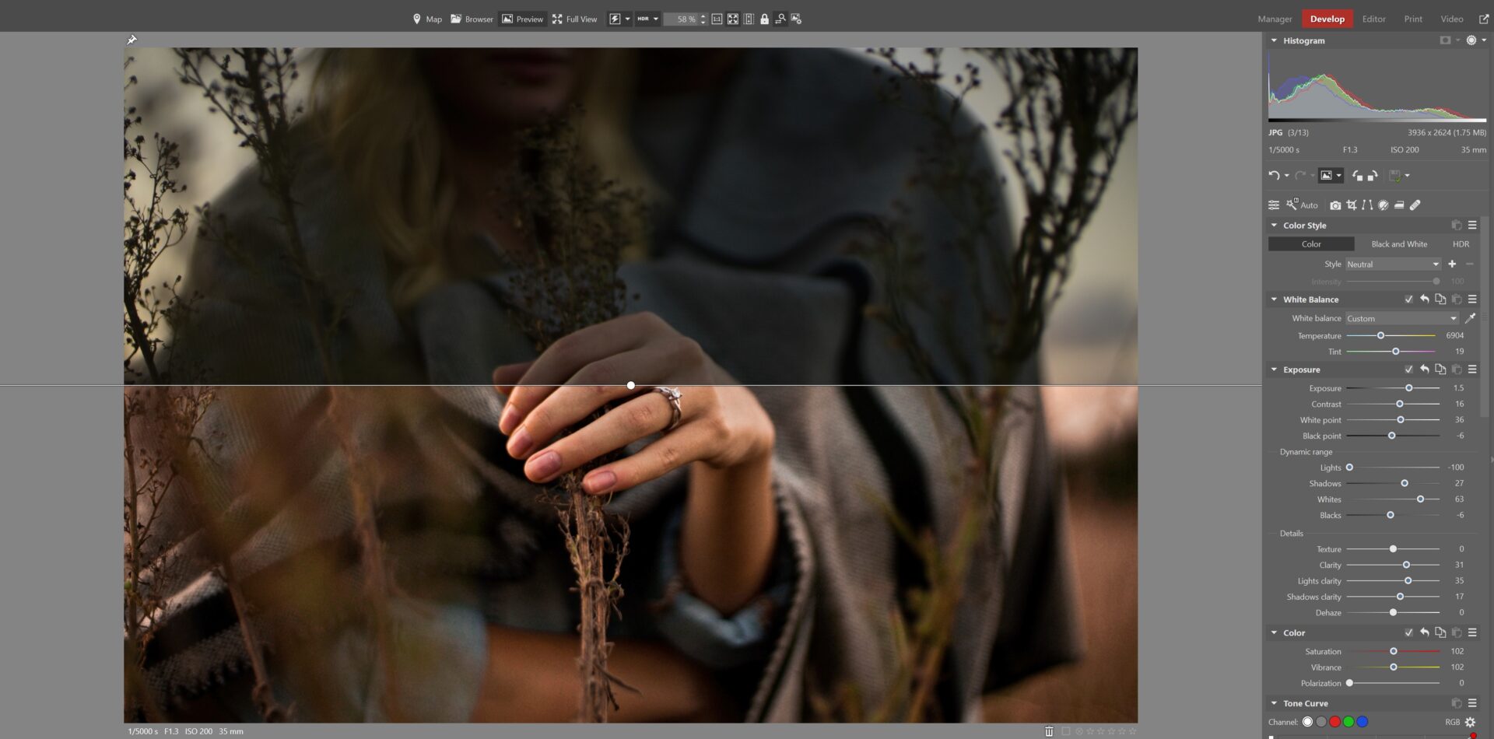Select the gradient filter tool
This screenshot has width=1494, height=739.
[x=1399, y=205]
